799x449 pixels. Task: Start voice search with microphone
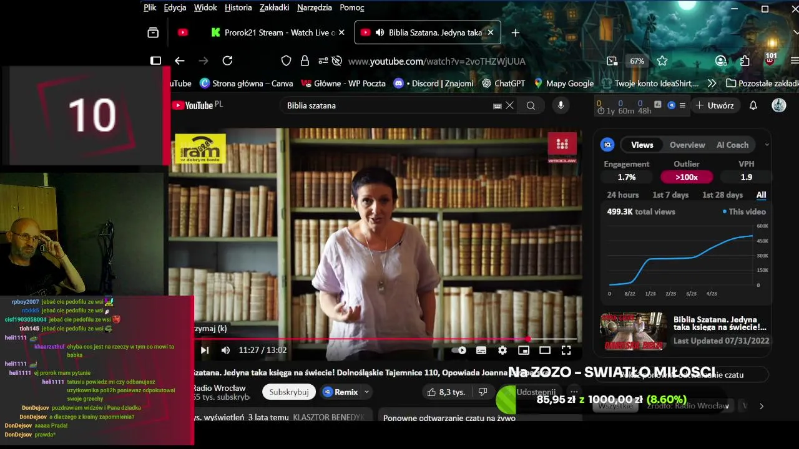(x=561, y=105)
